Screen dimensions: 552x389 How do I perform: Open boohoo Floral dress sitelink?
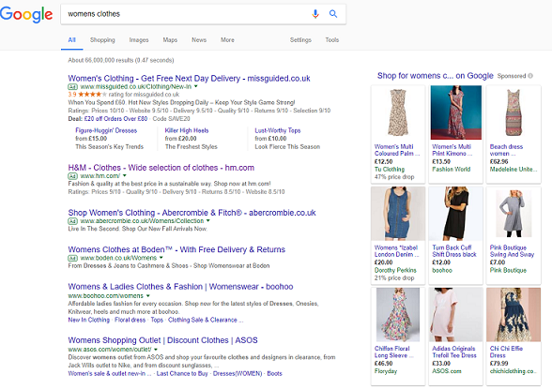(130, 320)
